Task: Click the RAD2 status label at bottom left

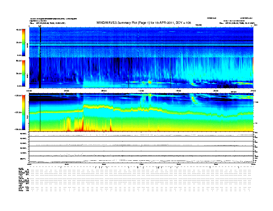Action: pos(21,168)
